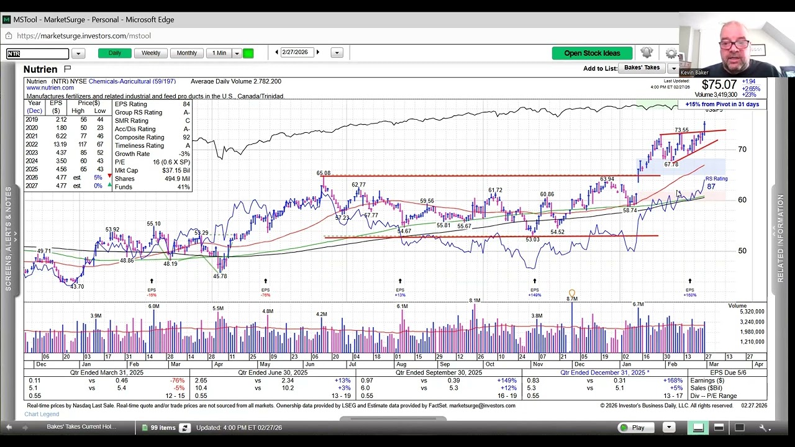
Task: Click the Volume 3,419,300 figure
Action: (x=716, y=95)
